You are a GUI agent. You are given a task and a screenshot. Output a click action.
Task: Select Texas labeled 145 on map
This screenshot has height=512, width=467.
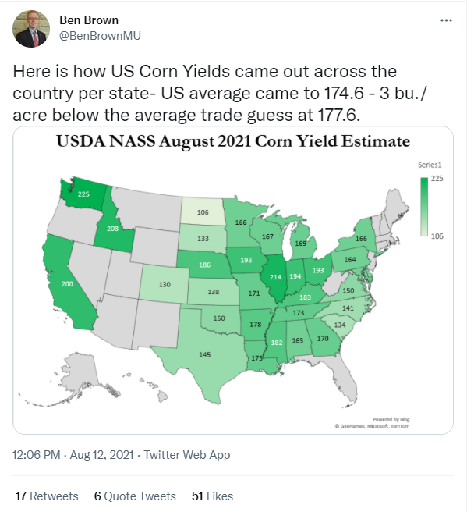click(x=205, y=354)
